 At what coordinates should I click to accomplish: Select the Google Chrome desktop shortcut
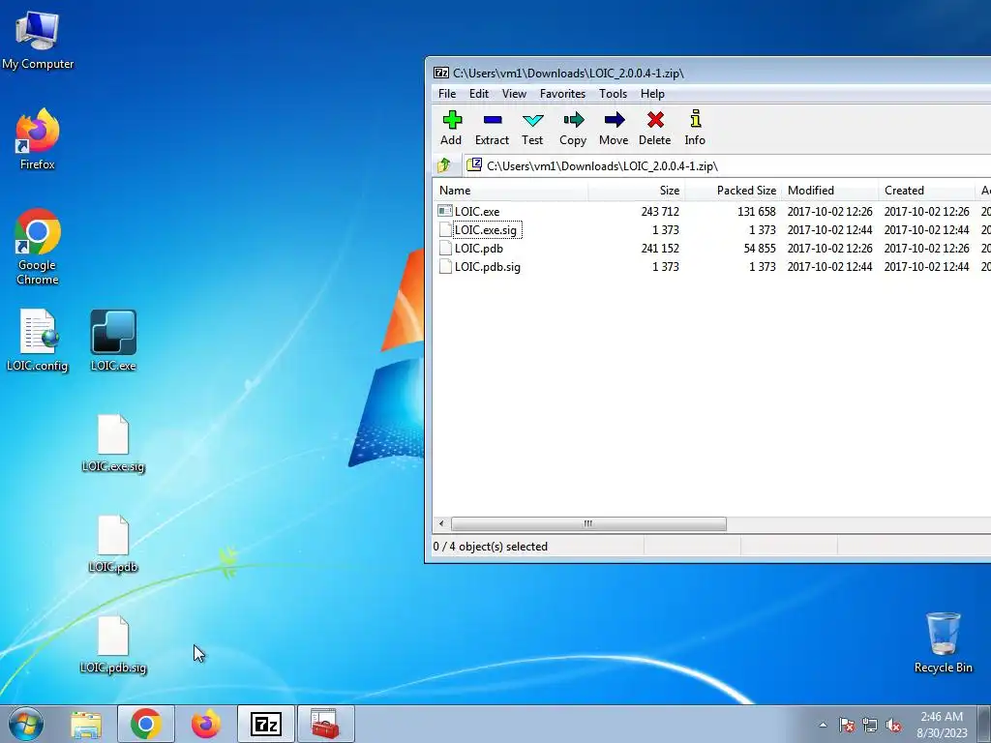point(38,247)
